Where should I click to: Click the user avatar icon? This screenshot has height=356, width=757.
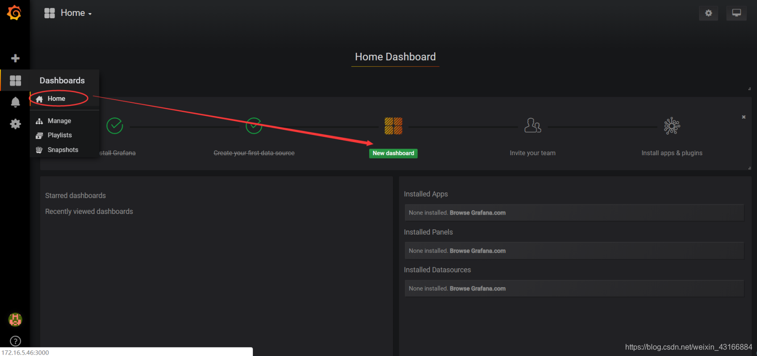pyautogui.click(x=15, y=320)
